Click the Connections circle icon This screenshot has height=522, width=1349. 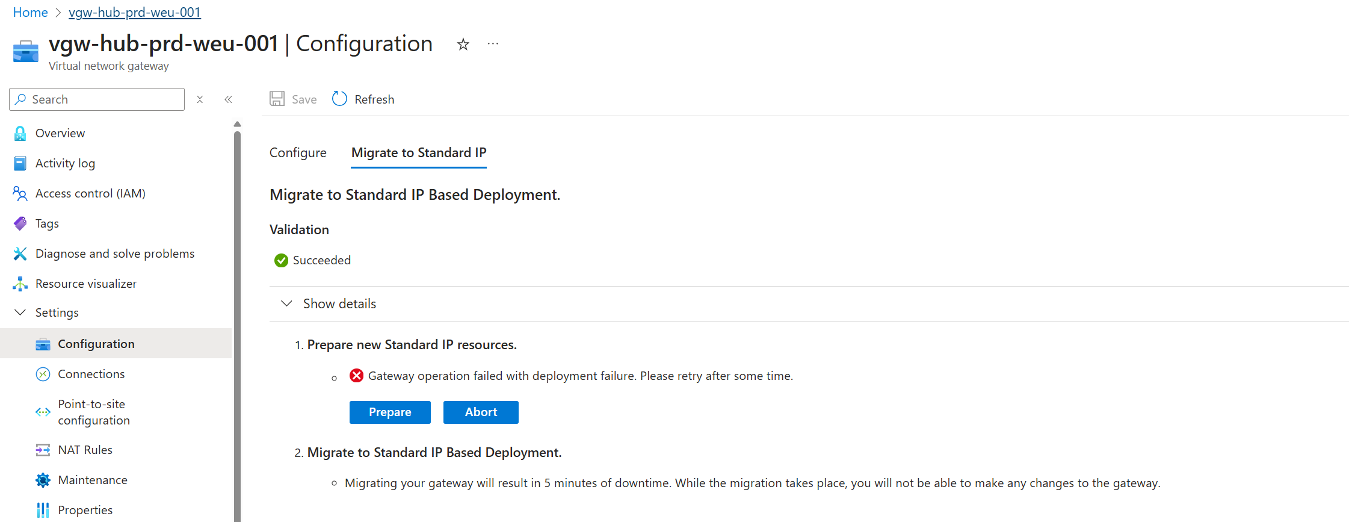pyautogui.click(x=43, y=374)
